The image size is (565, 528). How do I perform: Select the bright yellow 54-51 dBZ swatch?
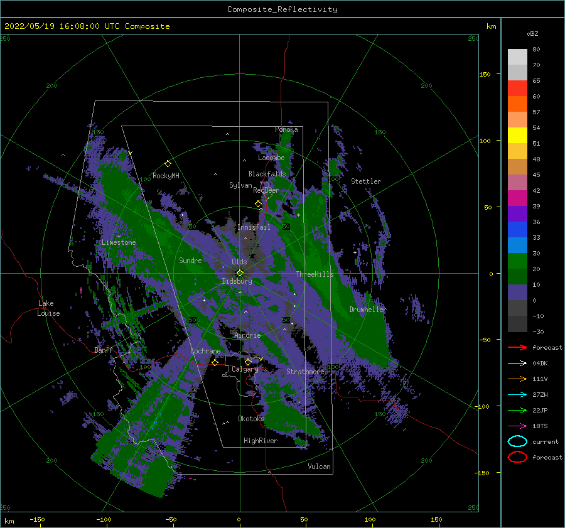pos(517,136)
